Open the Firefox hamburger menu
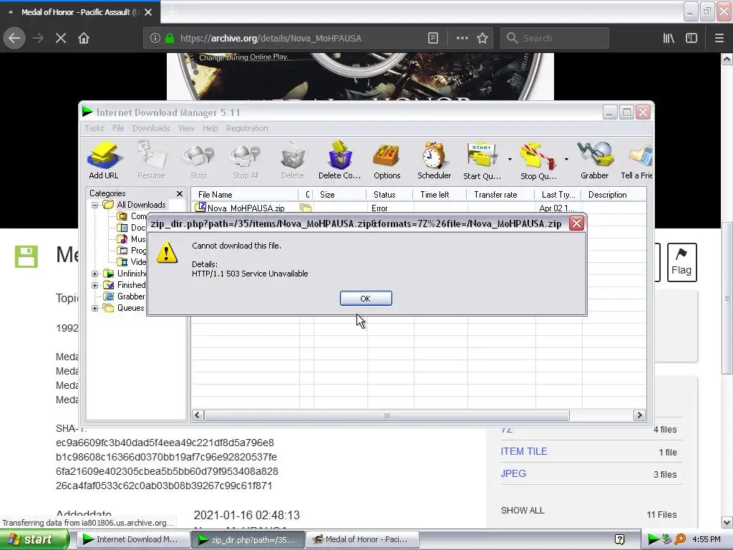Screen dimensions: 733x550 click(x=719, y=39)
